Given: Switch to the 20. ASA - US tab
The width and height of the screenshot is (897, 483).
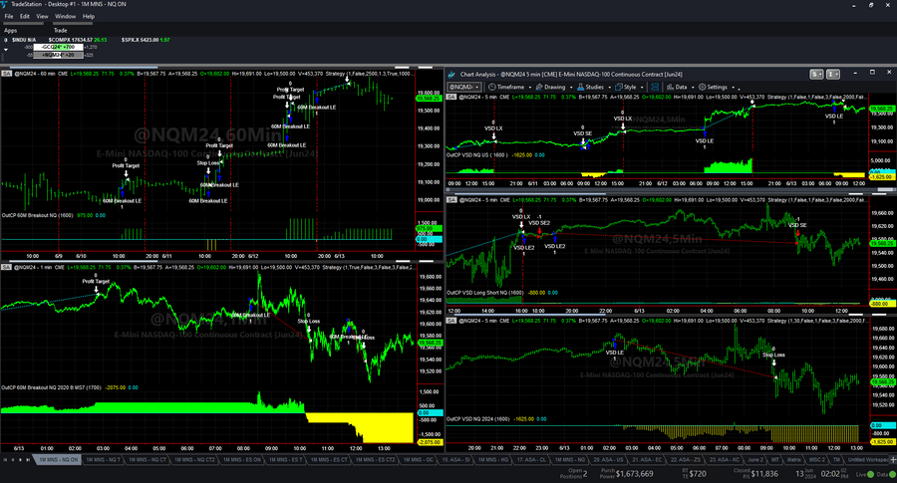Looking at the screenshot, I should tap(608, 459).
